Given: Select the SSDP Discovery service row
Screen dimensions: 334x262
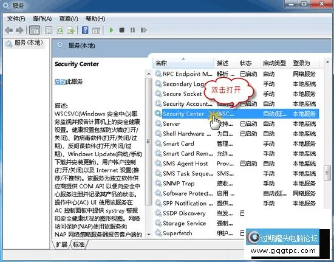Looking at the screenshot, I should pyautogui.click(x=199, y=213).
